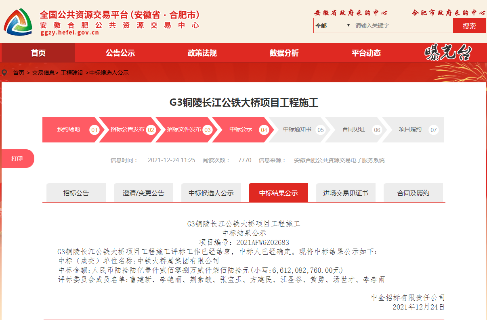Click the Hefei public resource center logo
This screenshot has height=320, width=487.
point(18,22)
